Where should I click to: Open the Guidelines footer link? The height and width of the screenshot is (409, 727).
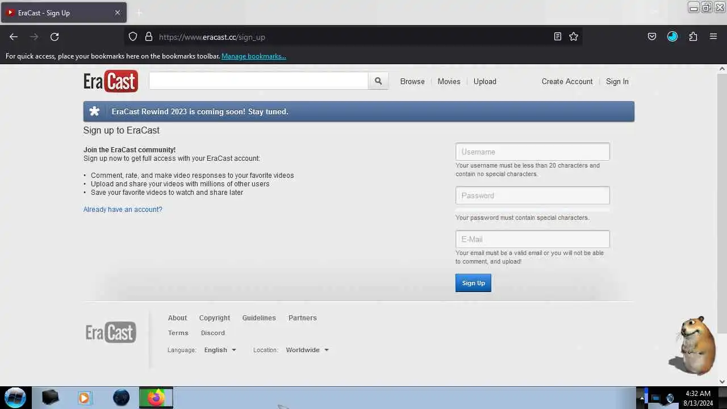(259, 318)
